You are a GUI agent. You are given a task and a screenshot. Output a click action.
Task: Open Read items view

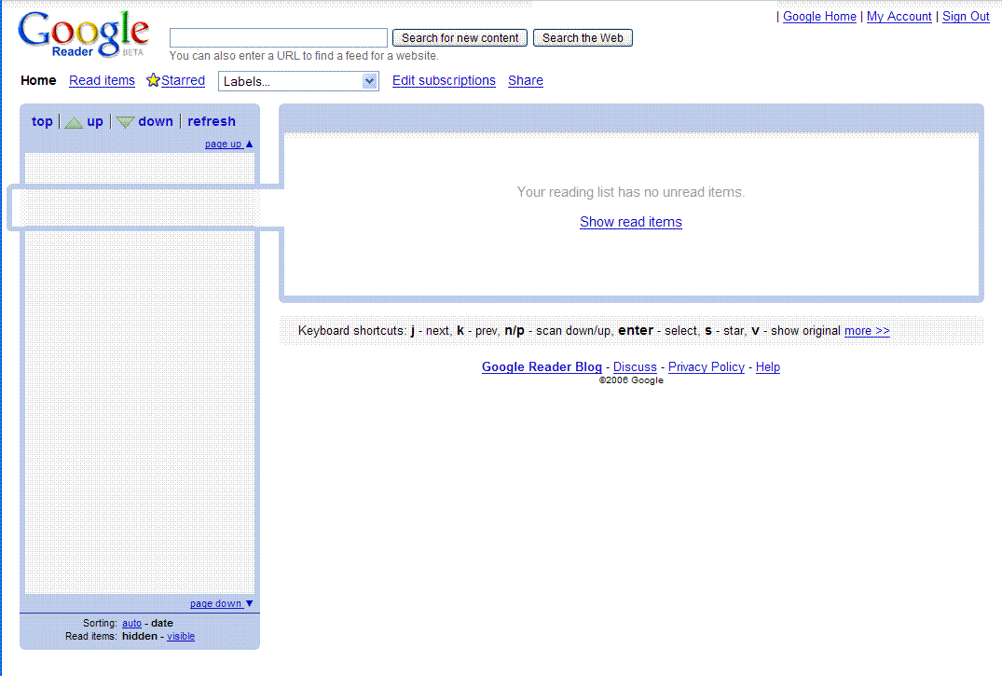tap(103, 80)
